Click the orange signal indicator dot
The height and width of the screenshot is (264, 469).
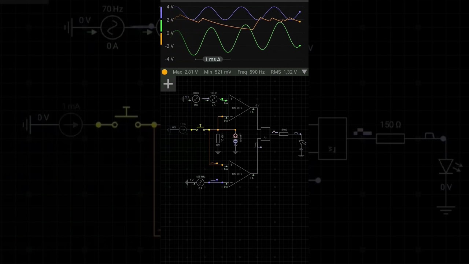pyautogui.click(x=165, y=72)
